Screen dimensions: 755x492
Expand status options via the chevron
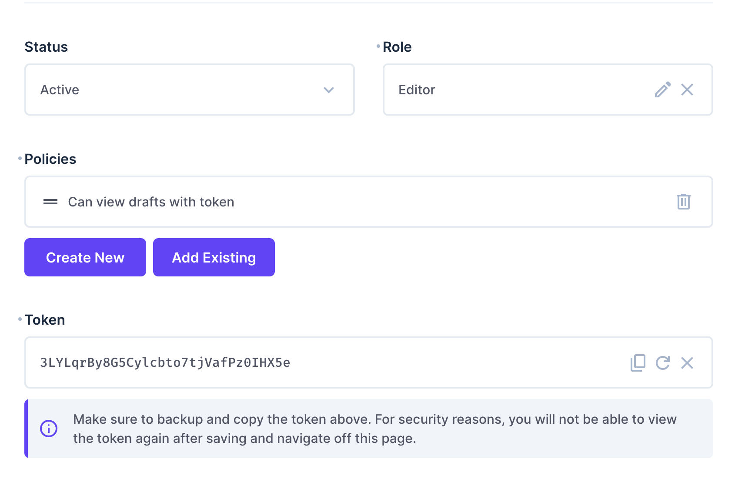(329, 90)
